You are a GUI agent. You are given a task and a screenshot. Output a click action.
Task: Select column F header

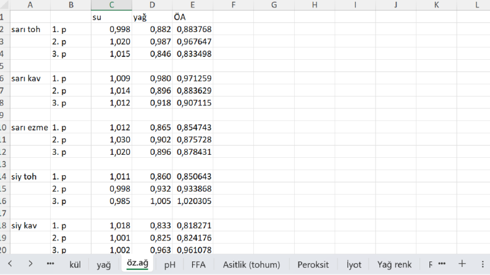pos(234,5)
